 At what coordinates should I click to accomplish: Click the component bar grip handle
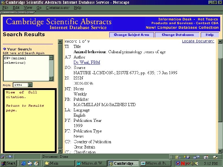coord(171,157)
